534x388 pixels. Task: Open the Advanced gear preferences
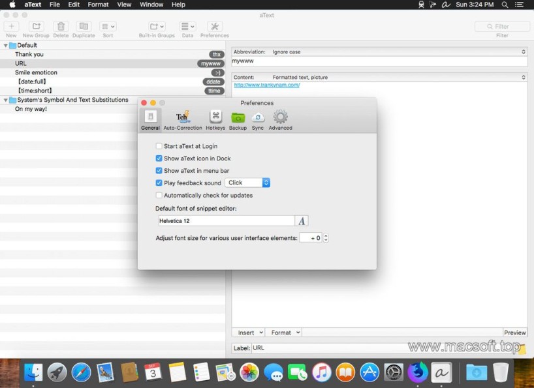[280, 119]
